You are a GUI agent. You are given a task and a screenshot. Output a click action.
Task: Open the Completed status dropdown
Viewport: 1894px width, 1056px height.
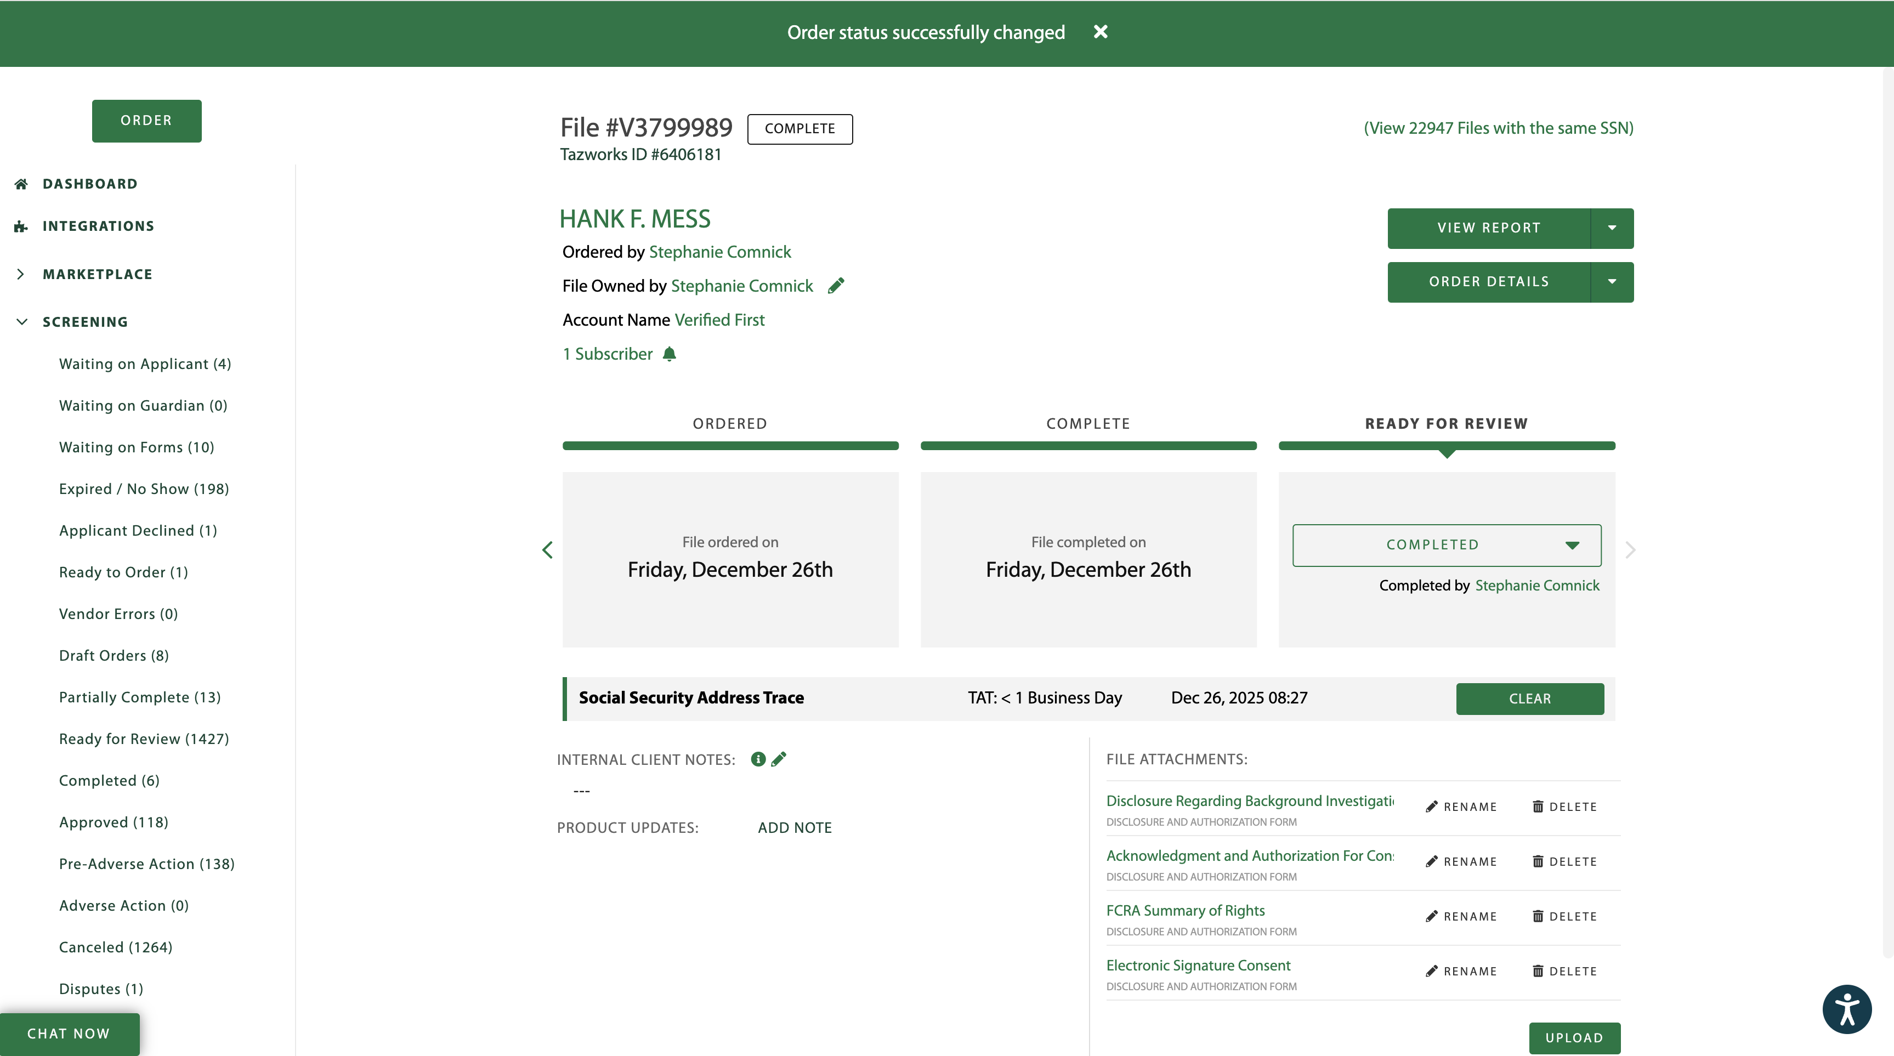coord(1446,545)
